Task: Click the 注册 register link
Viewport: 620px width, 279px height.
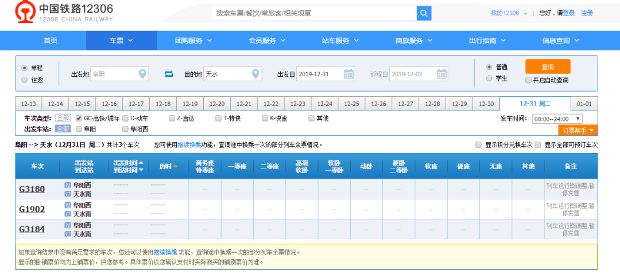Action: click(587, 13)
